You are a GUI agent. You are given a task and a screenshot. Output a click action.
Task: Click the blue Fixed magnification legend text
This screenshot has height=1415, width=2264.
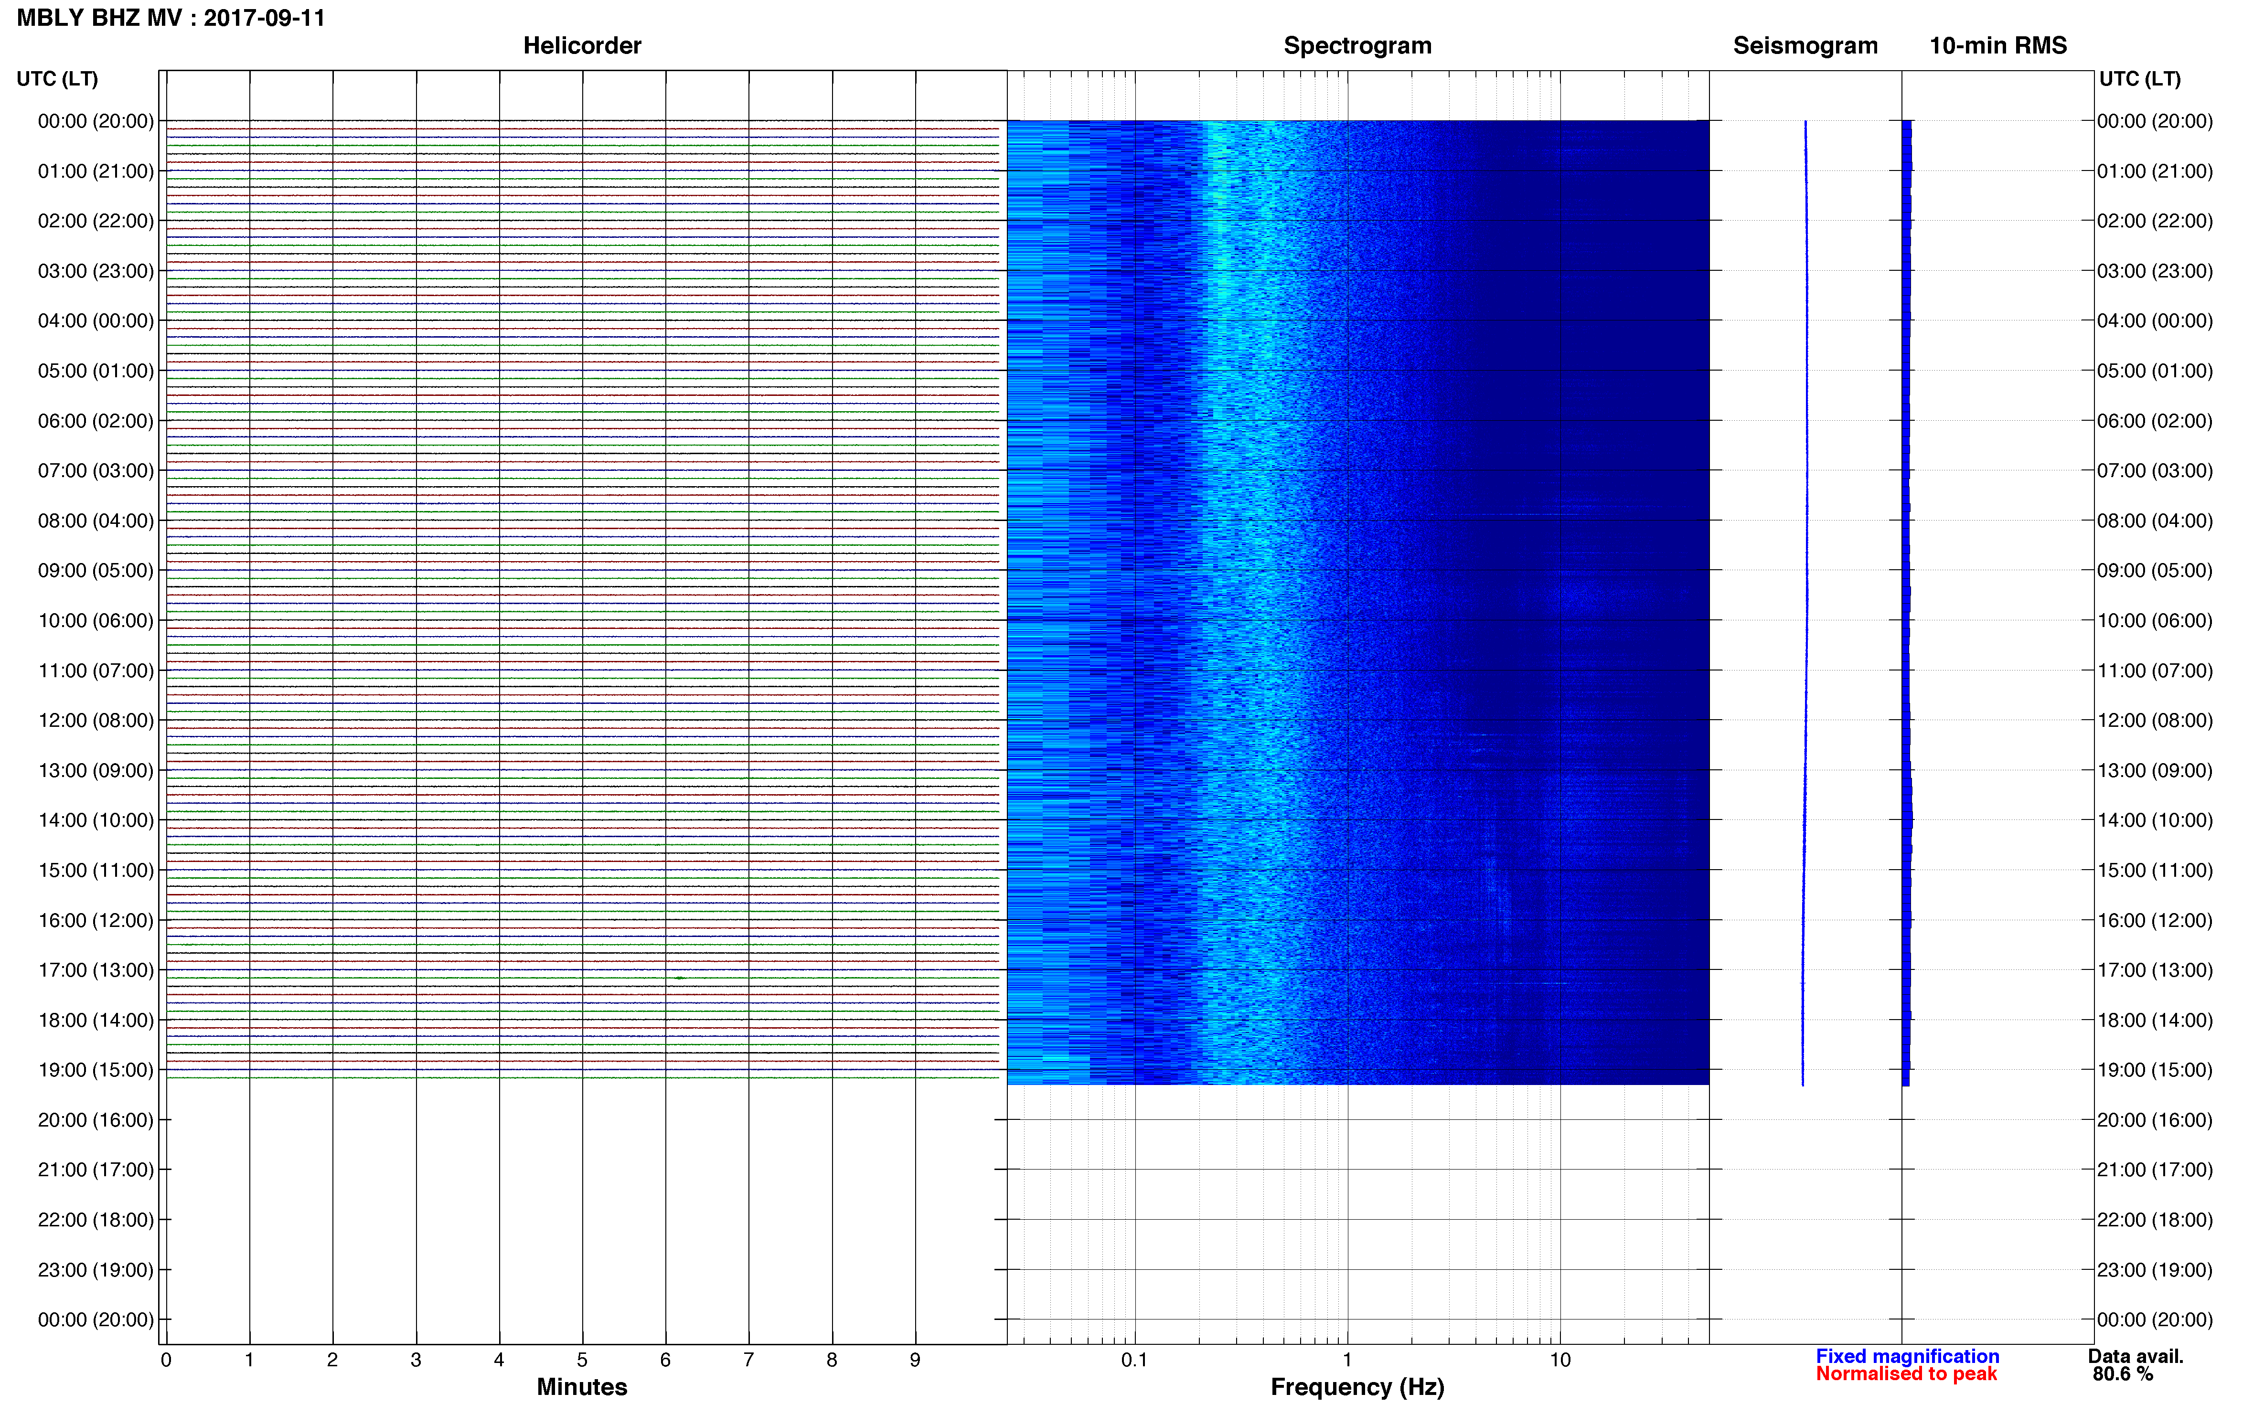click(1907, 1356)
